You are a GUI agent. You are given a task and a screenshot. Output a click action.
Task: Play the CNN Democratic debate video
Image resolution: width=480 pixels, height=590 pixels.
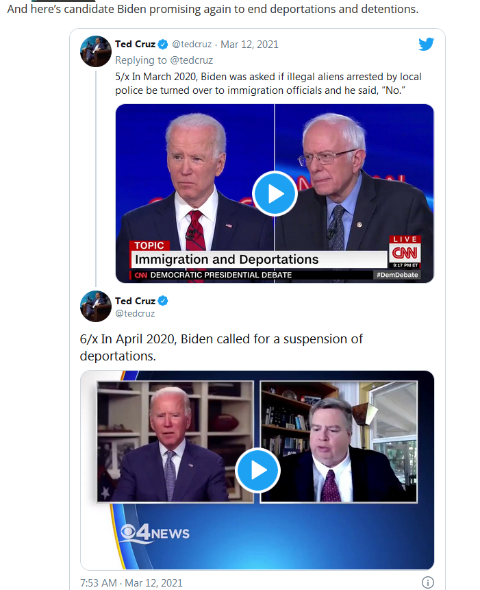pos(275,194)
